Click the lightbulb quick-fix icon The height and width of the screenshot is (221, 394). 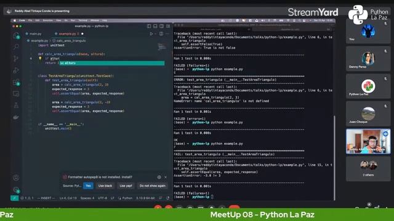coord(40,58)
